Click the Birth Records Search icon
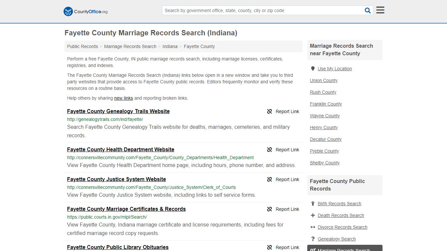Viewport: 447px width, 251px height. click(313, 204)
